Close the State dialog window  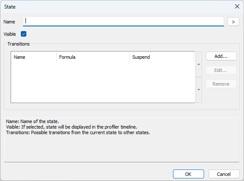(x=237, y=6)
